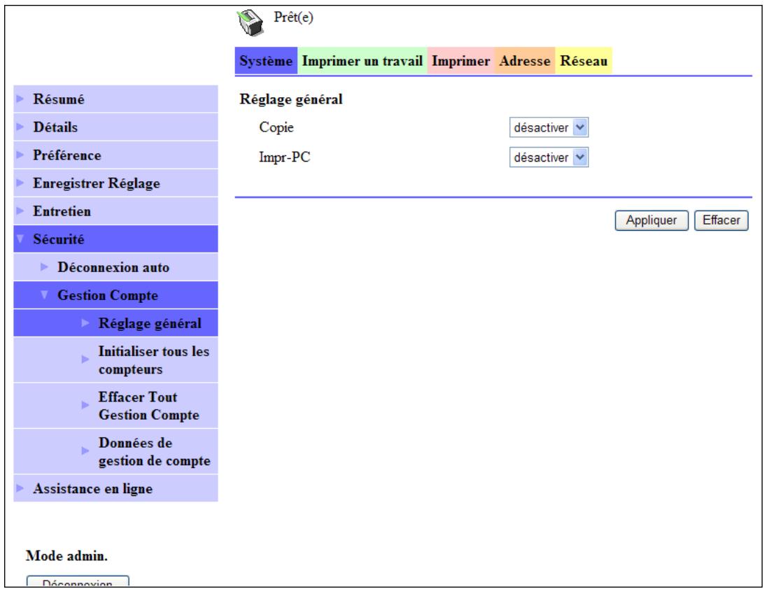
Task: Open Entretien in the sidebar
Action: [x=115, y=211]
